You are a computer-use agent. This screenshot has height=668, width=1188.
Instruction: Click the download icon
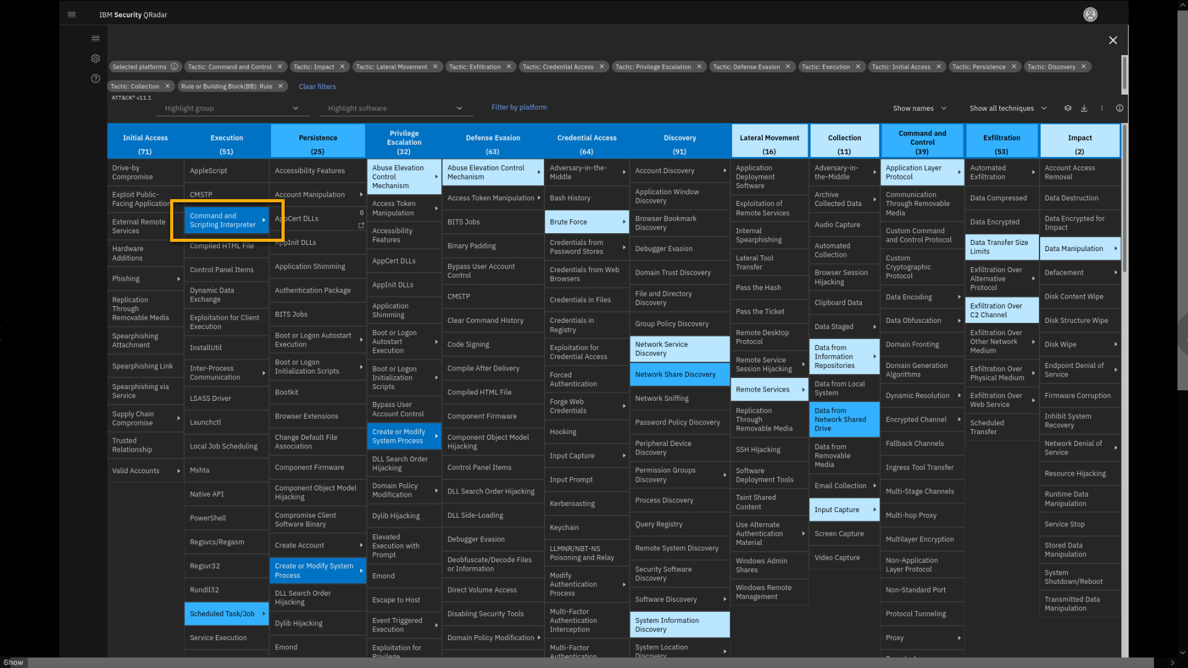pyautogui.click(x=1084, y=108)
